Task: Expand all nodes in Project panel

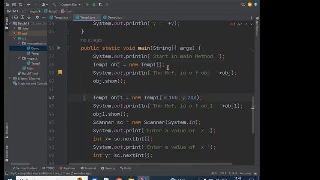Action: point(22,17)
